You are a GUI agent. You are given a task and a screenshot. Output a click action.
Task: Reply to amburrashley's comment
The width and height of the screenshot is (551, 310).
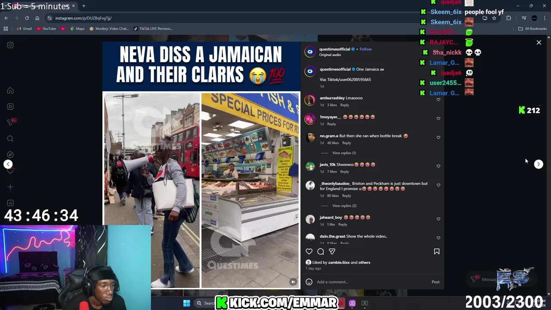coord(344,105)
